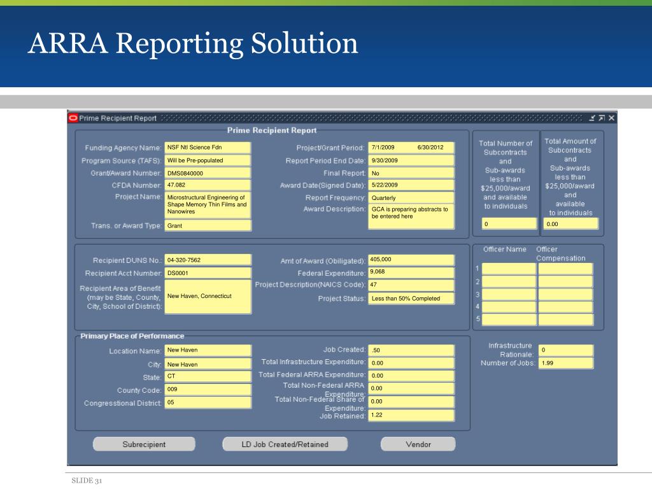Viewport: 652px width, 489px height.
Task: Click the Oracle icon in Prime Recipient Report title bar
Action: coord(73,118)
